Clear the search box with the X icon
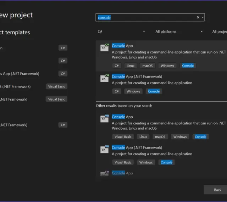 pos(198,17)
